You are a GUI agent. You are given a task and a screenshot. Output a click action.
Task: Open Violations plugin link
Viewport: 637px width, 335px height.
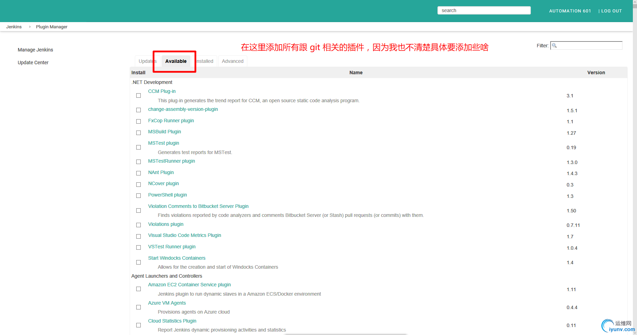166,224
